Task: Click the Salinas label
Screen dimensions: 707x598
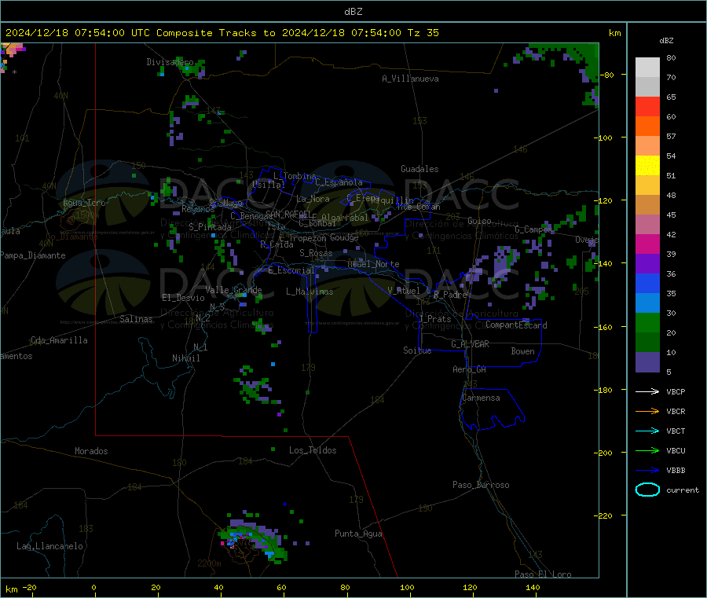Action: pos(136,319)
